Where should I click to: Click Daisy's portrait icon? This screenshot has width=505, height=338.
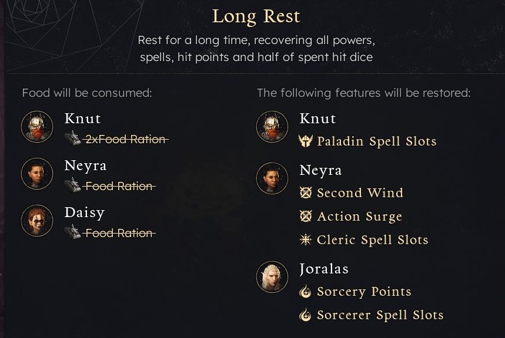37,220
